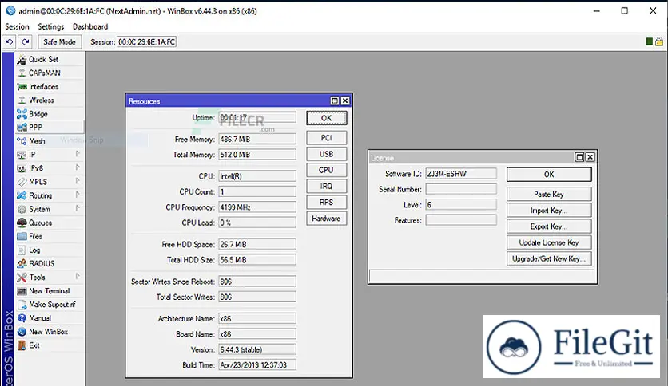Click the MPLS menu icon

22,182
